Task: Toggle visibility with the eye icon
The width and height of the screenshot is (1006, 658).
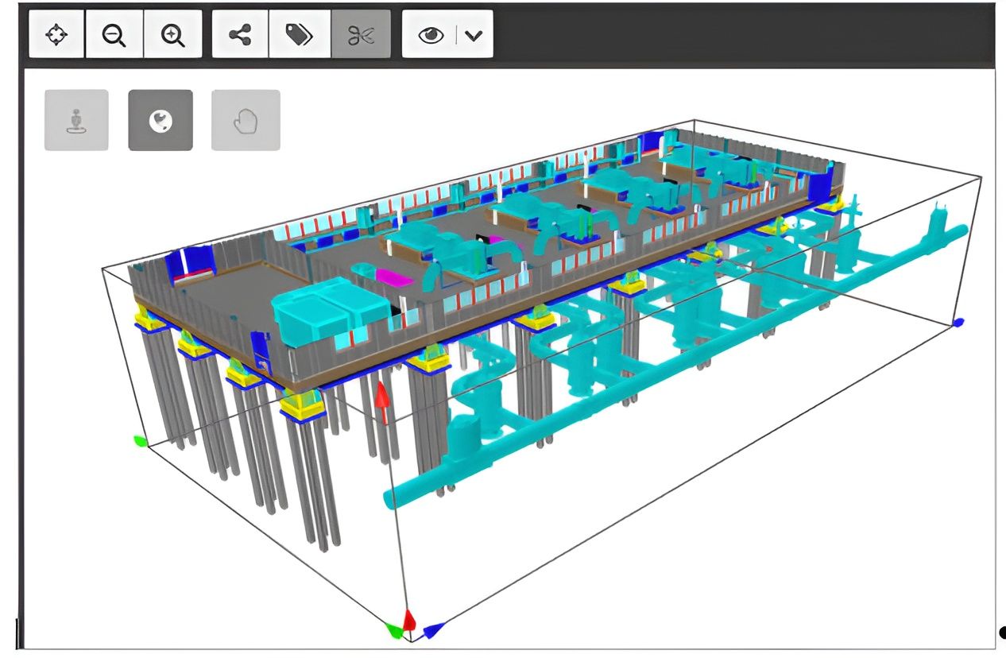Action: 431,35
